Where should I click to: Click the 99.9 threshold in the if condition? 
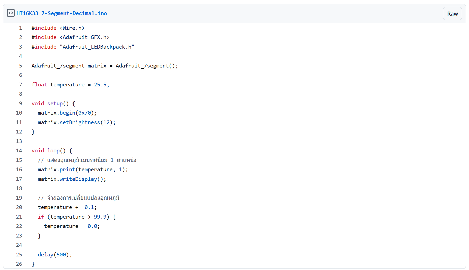pyautogui.click(x=100, y=217)
